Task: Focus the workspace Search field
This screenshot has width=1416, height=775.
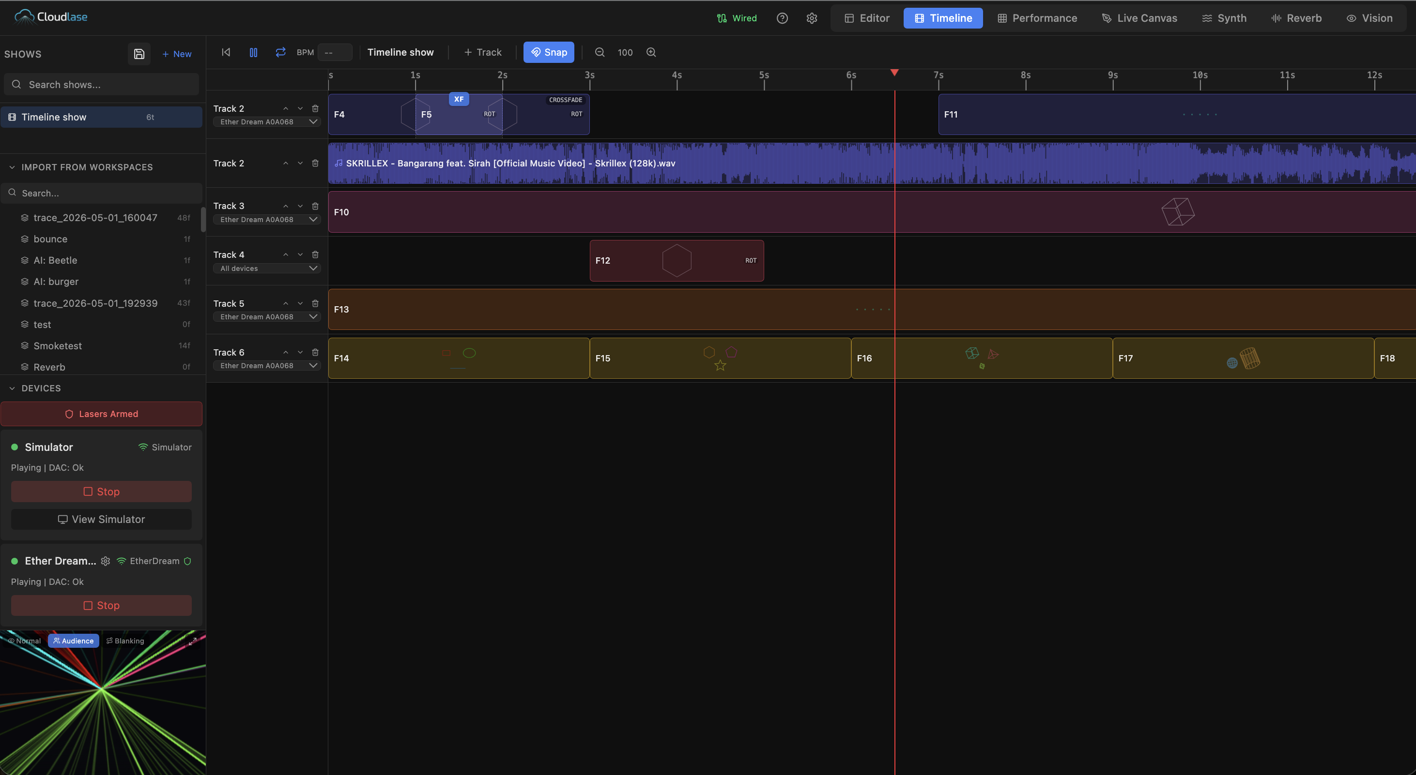Action: [102, 194]
